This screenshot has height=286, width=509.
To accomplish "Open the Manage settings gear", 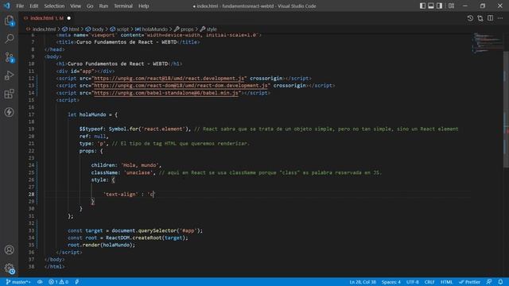I will coord(9,269).
